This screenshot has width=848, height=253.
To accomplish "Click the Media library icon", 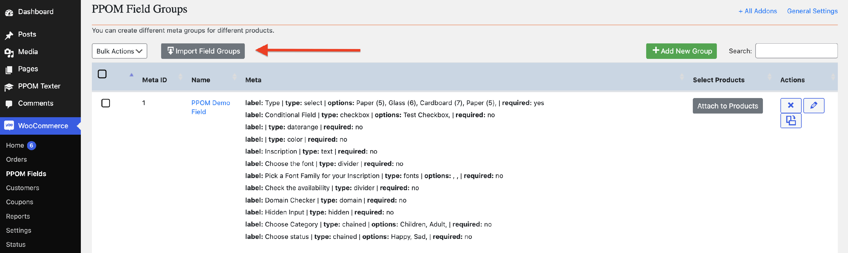I will tap(9, 52).
